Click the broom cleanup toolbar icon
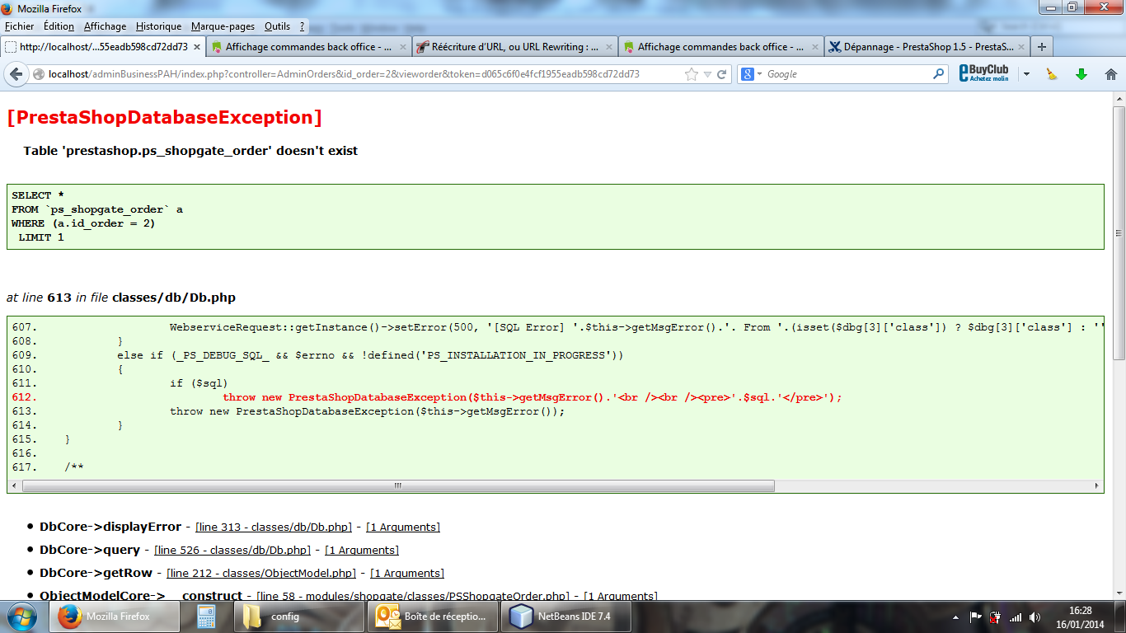 click(1052, 74)
